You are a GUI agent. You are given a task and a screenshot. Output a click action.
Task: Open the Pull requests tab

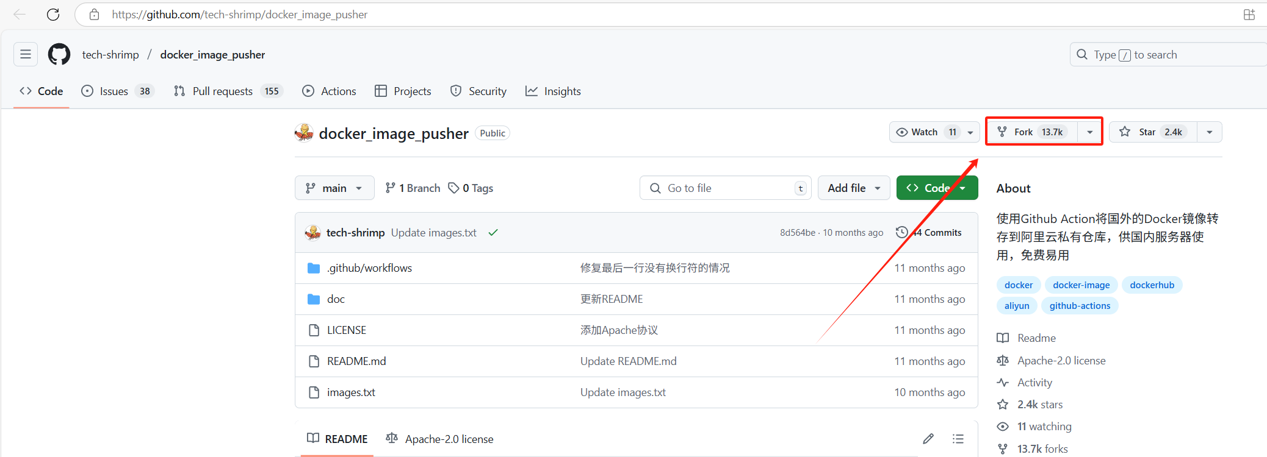point(228,91)
